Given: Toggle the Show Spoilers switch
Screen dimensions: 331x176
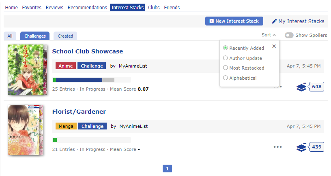Looking at the screenshot, I should point(289,36).
